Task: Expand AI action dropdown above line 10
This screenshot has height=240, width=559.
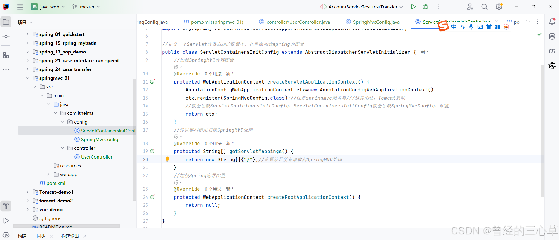Action: click(x=178, y=67)
